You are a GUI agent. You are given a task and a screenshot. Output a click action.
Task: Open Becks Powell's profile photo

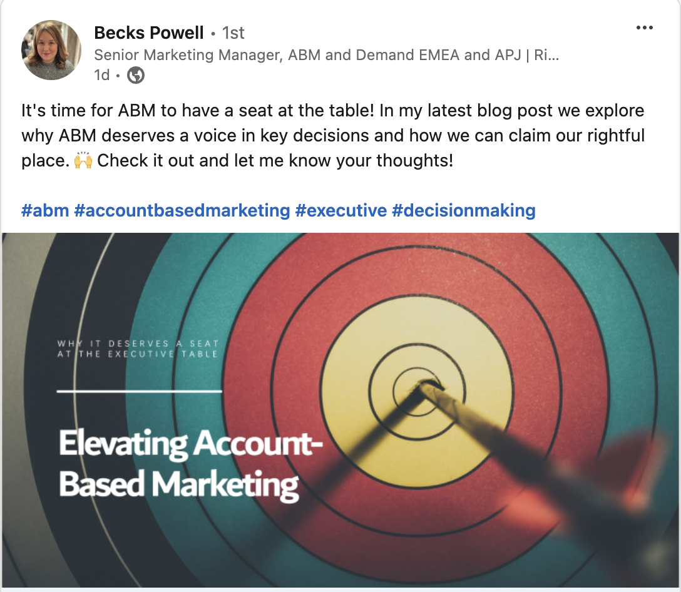coord(51,50)
